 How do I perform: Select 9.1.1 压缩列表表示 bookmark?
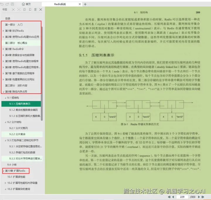tap(21, 104)
